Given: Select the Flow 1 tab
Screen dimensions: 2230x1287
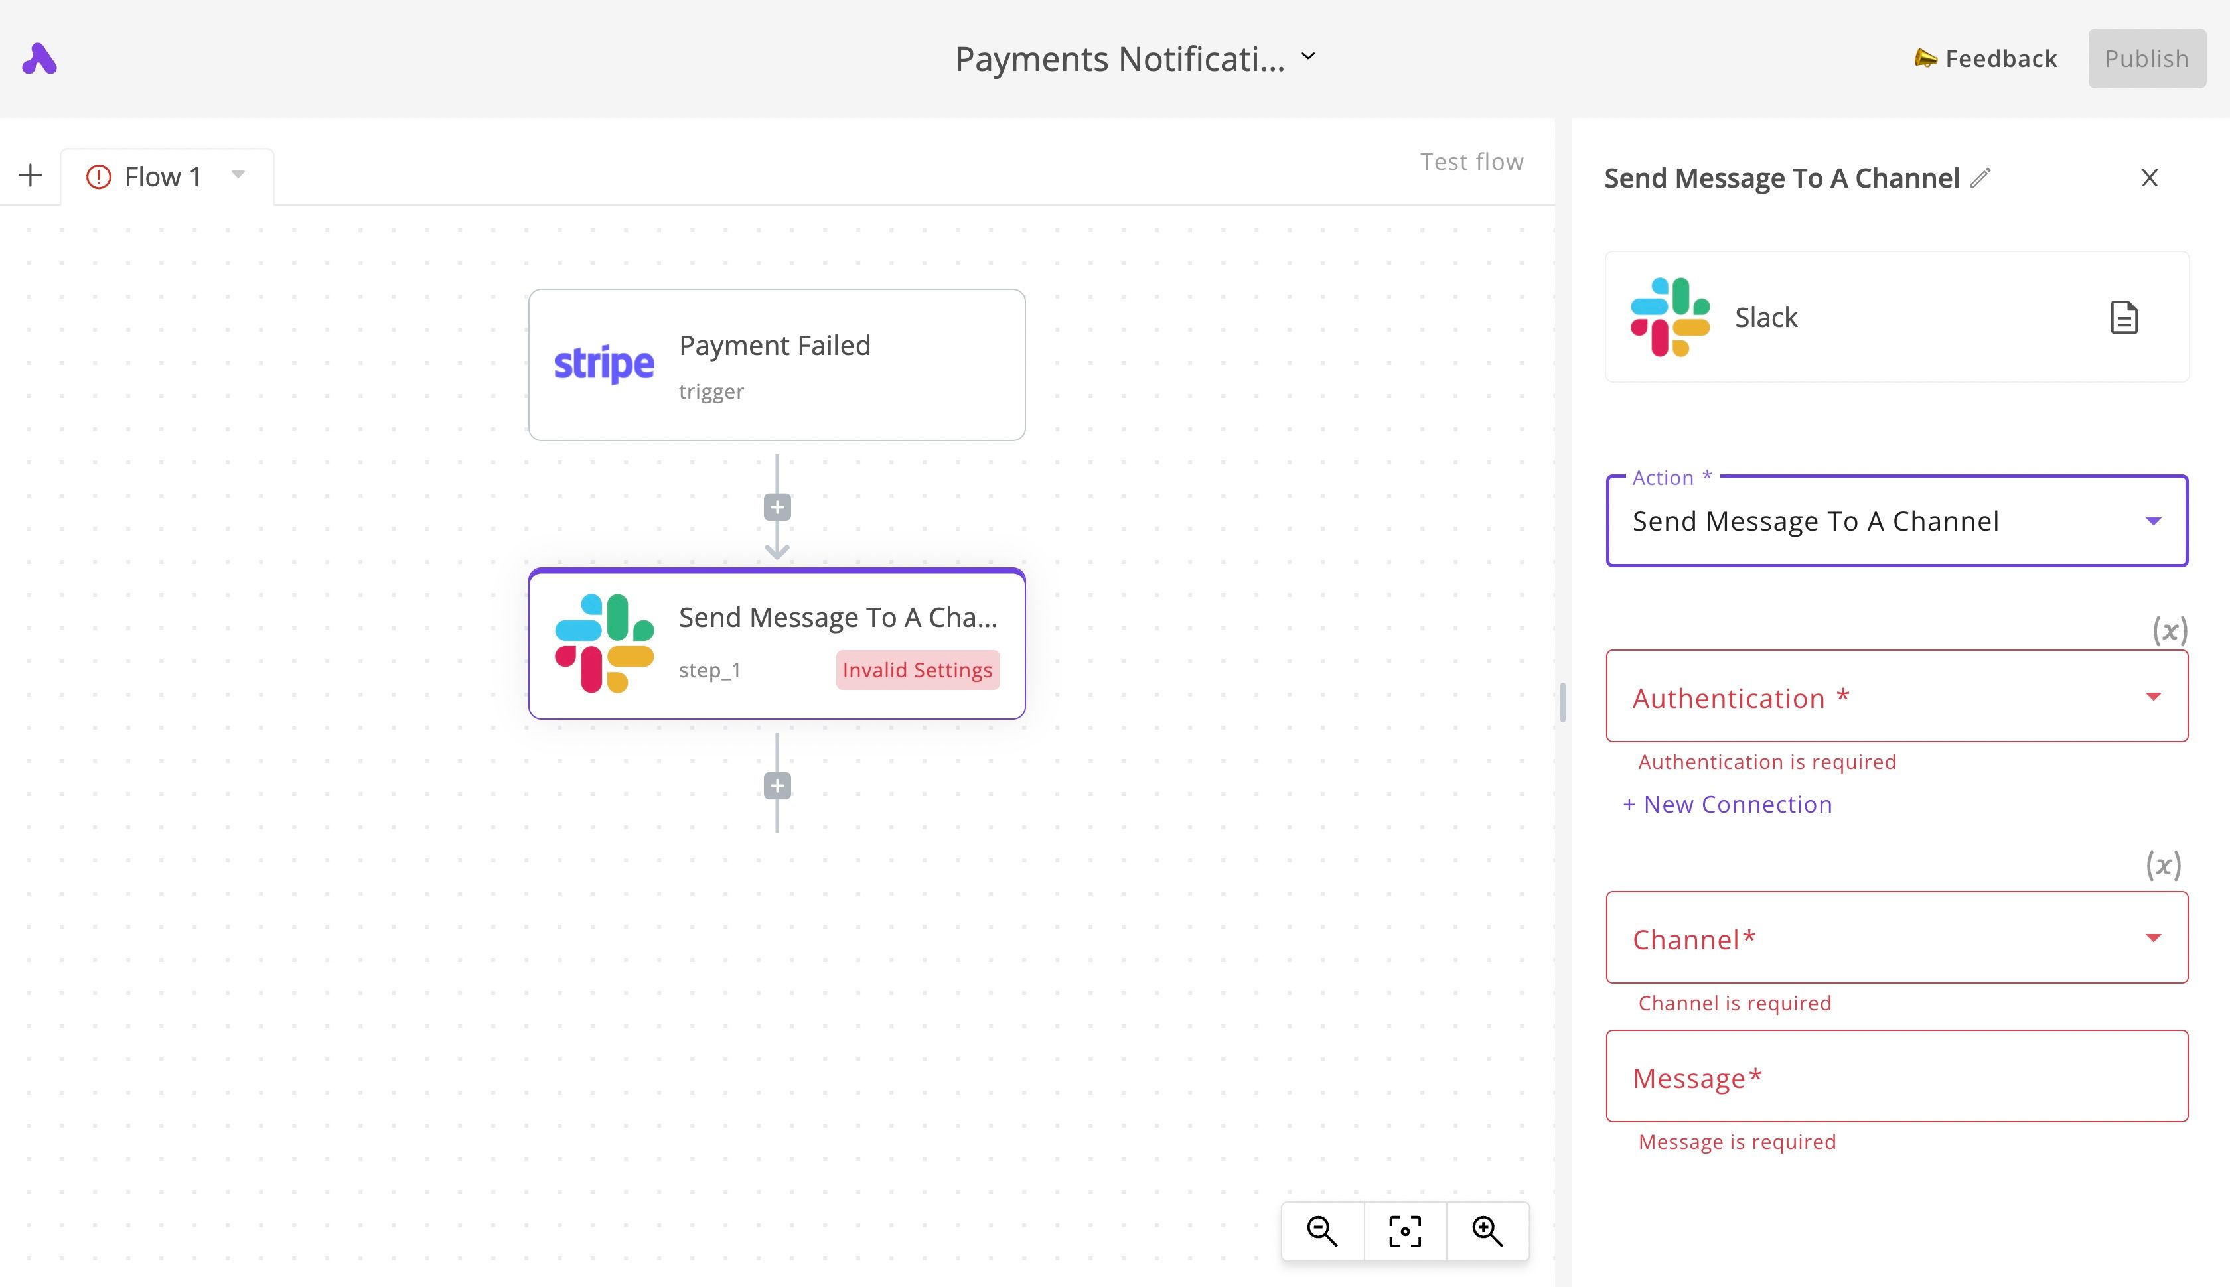Looking at the screenshot, I should (166, 176).
